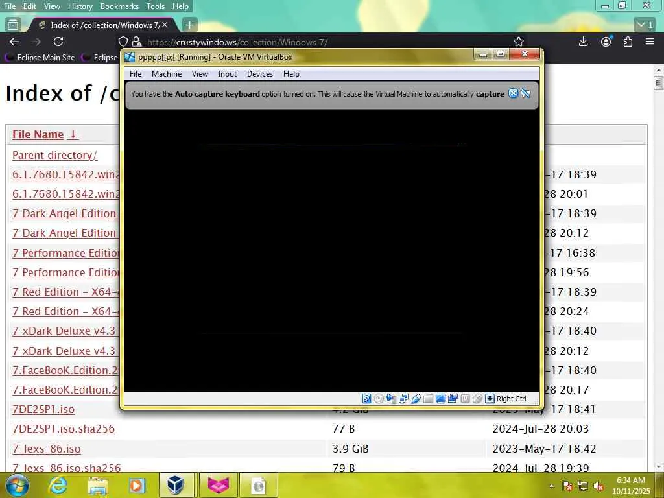Open the View menu in VirtualBox

pyautogui.click(x=200, y=74)
